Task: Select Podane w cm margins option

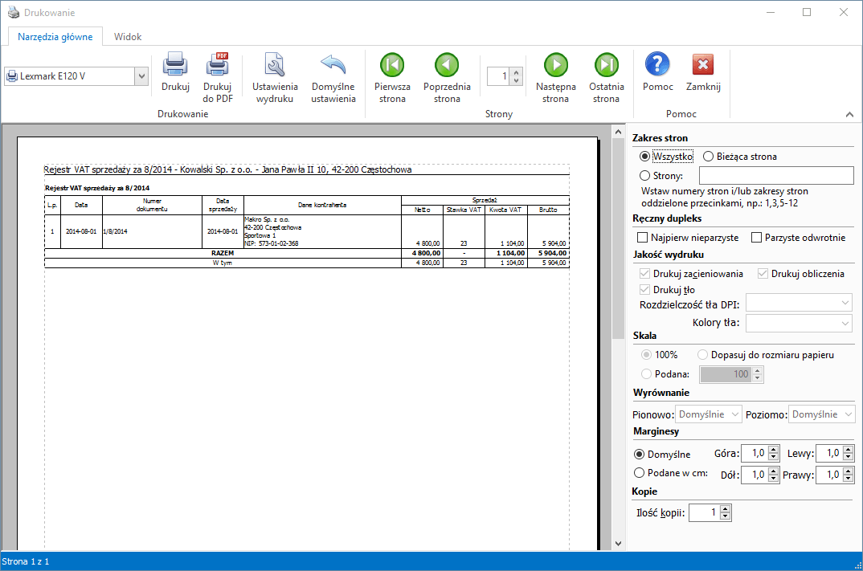Action: pyautogui.click(x=640, y=473)
